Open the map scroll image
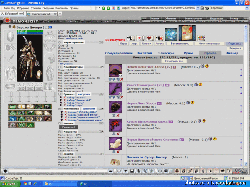Image resolution: width=250 pixels, height=187 pixels. point(187,33)
